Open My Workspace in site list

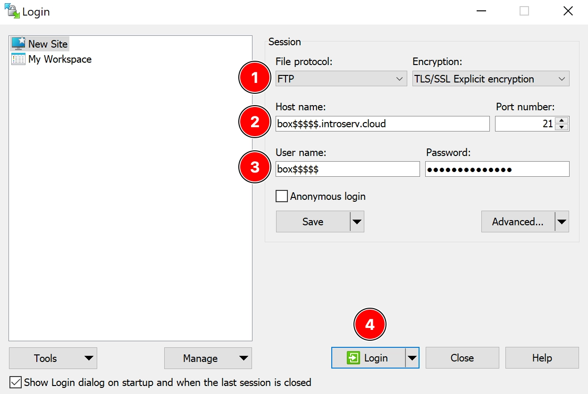59,59
